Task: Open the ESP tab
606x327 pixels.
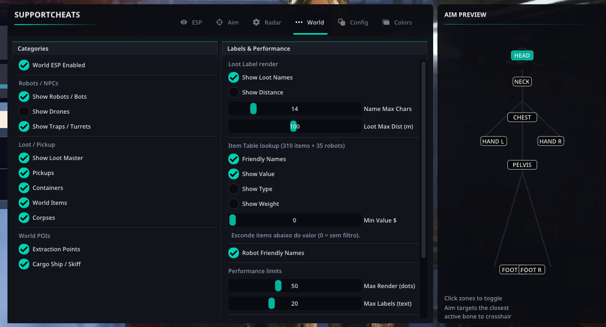Action: pyautogui.click(x=192, y=22)
